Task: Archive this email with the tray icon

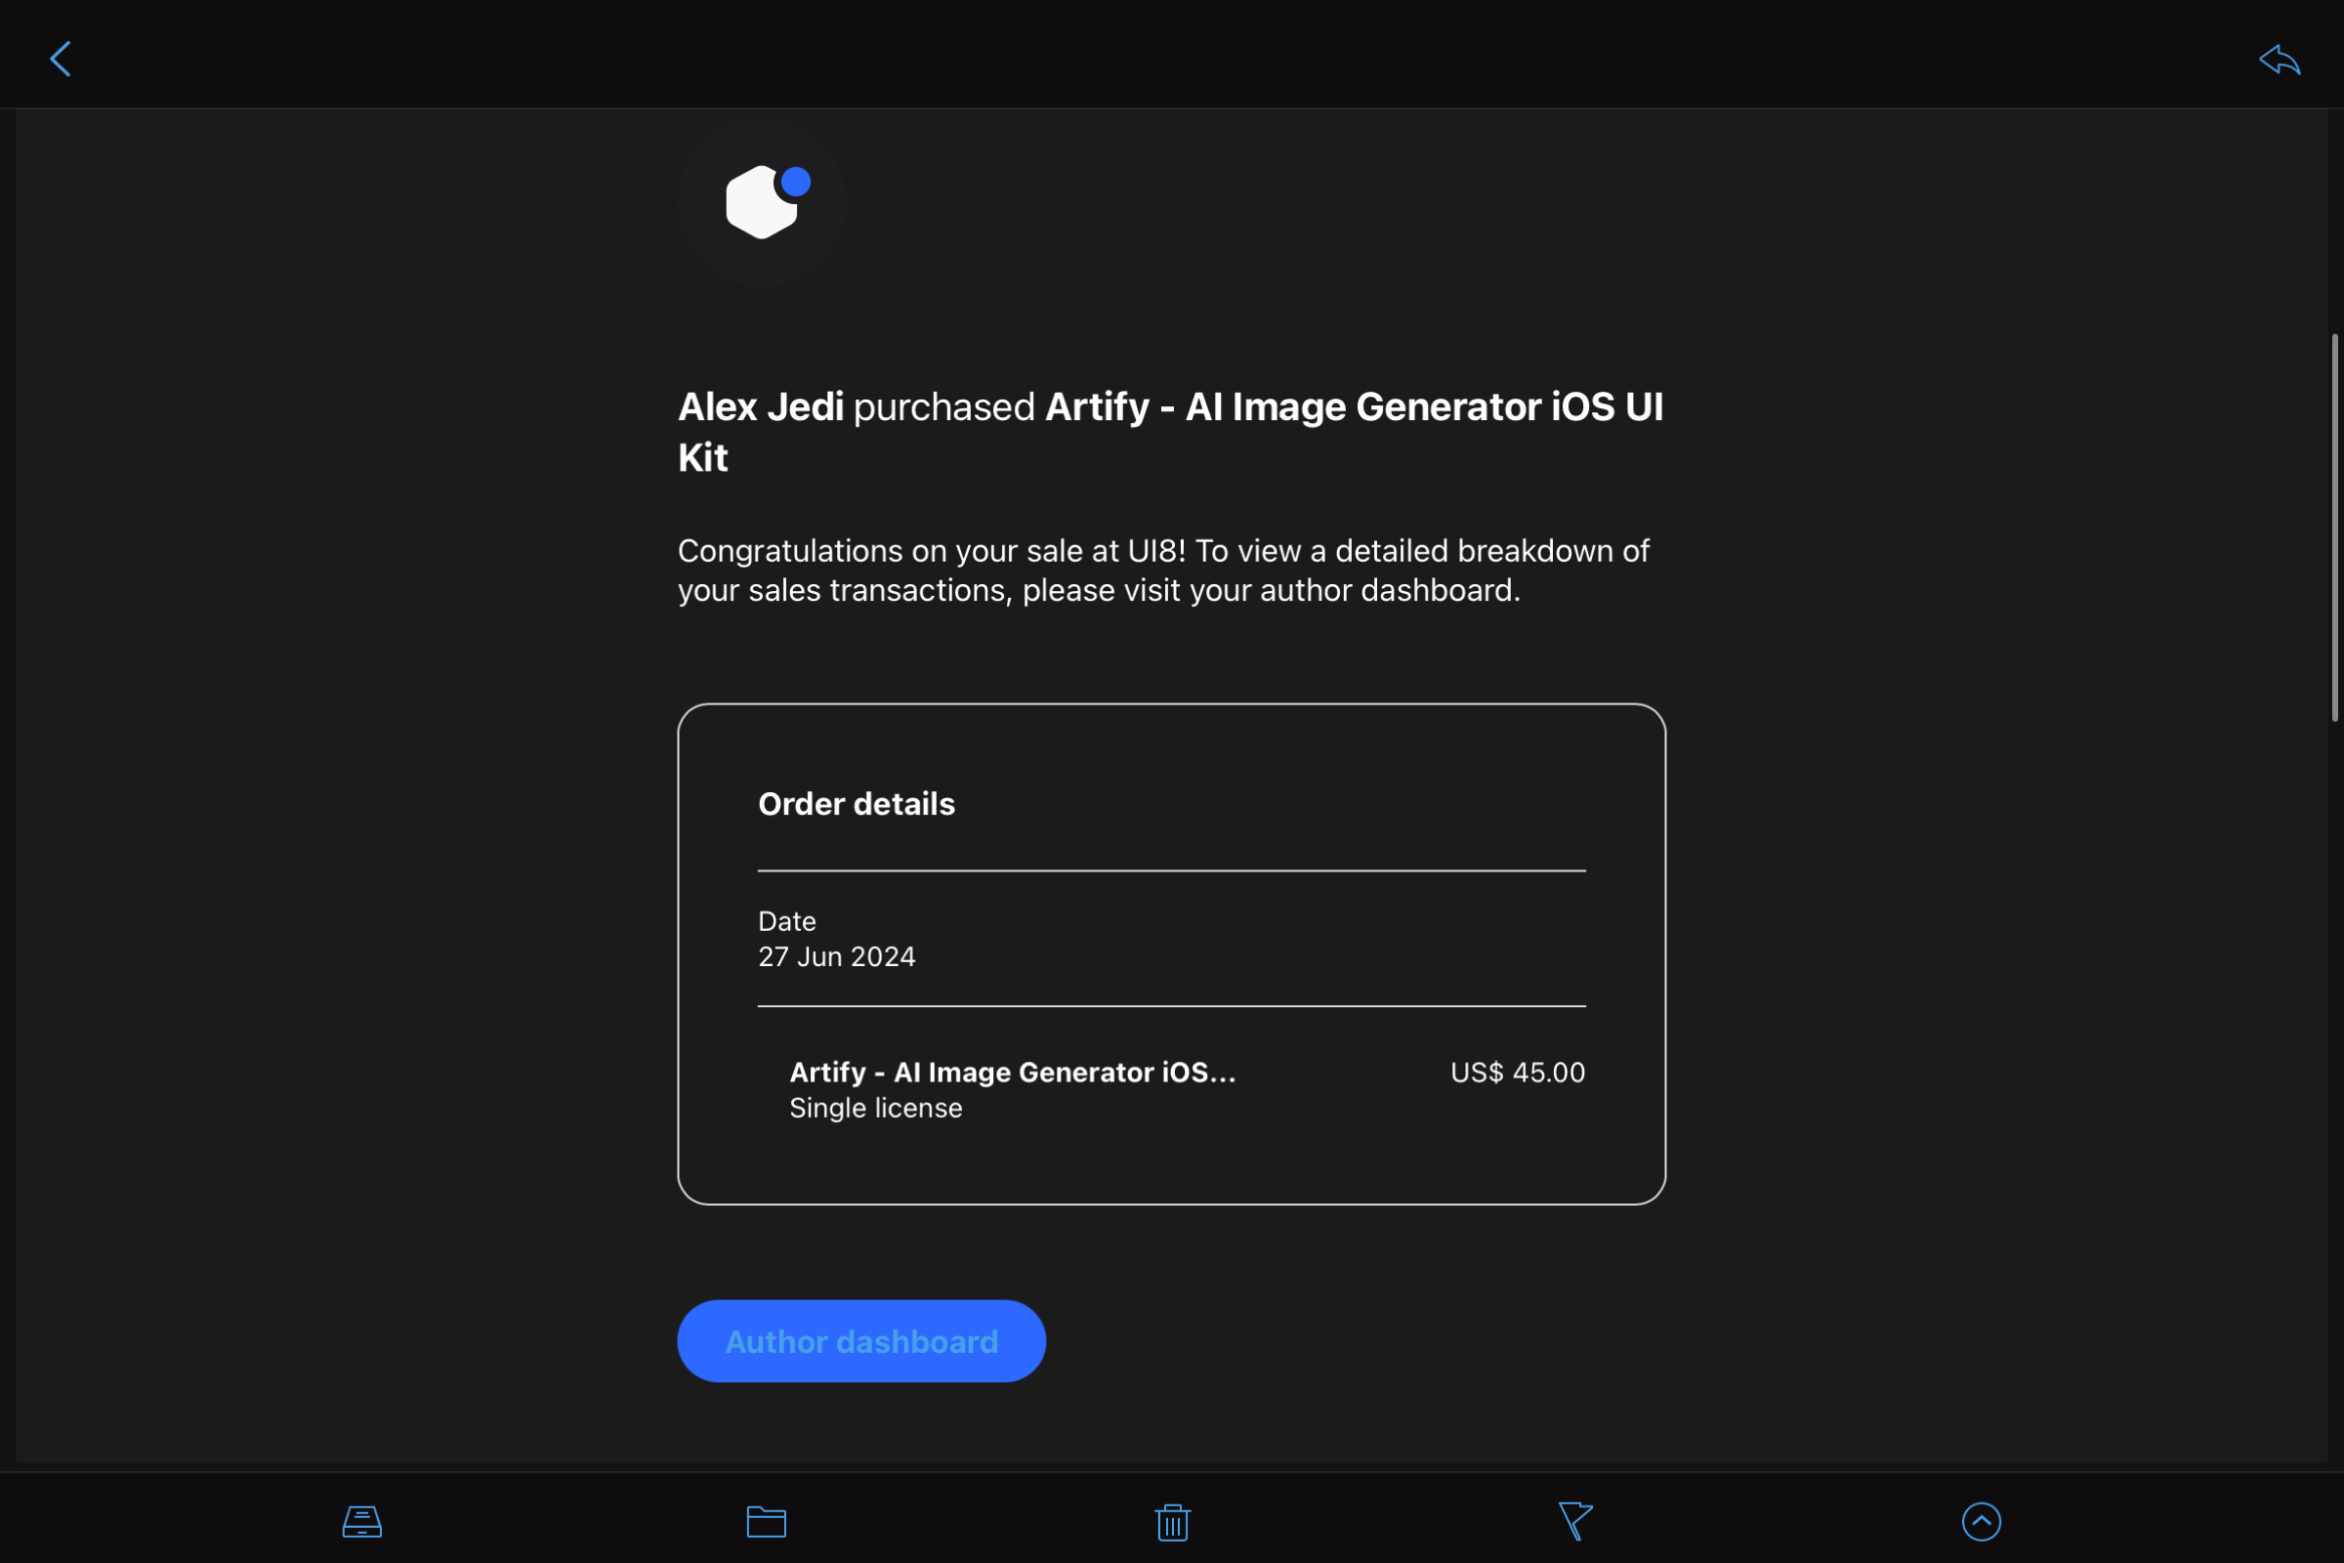Action: click(x=361, y=1521)
